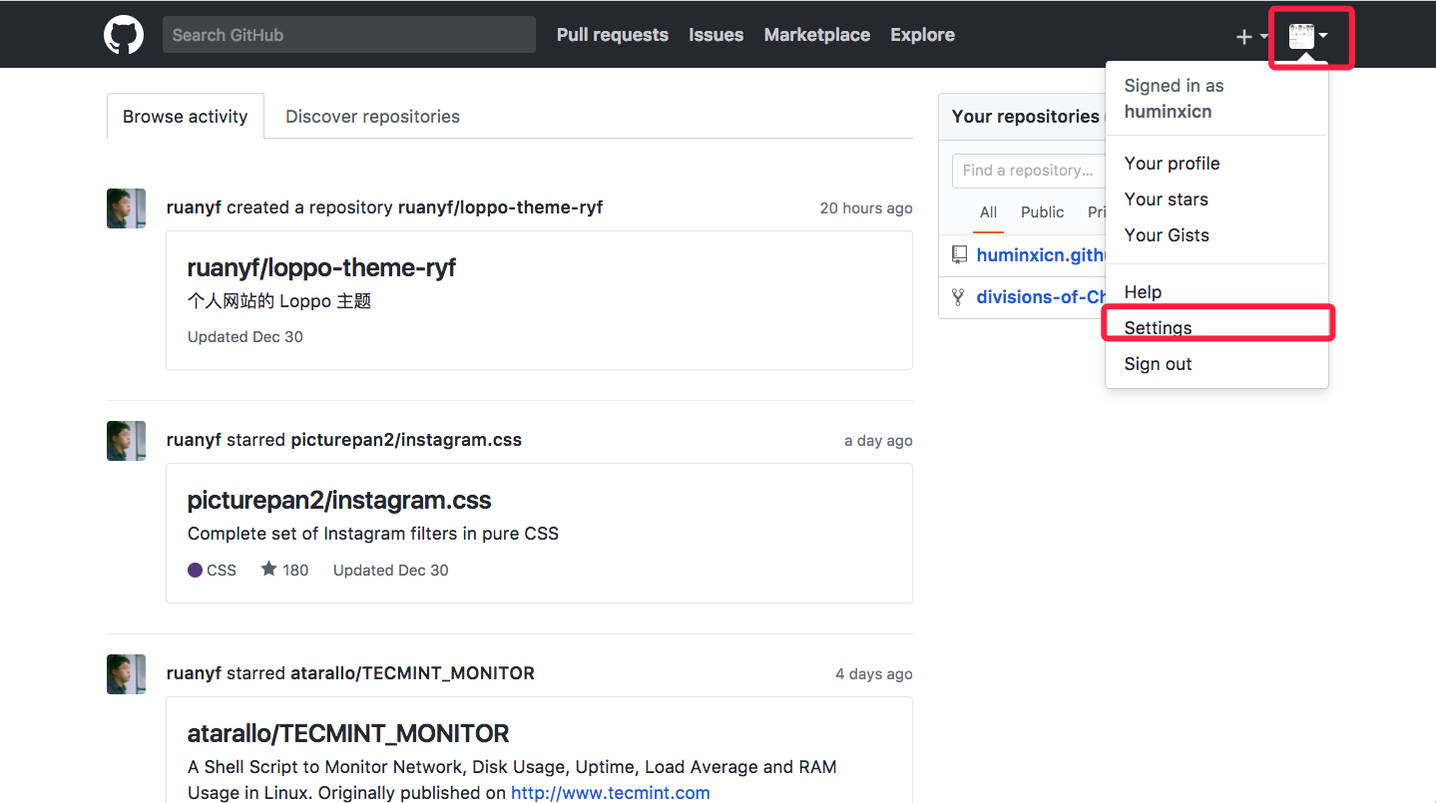
Task: Open the user avatar menu
Action: pyautogui.click(x=1308, y=37)
